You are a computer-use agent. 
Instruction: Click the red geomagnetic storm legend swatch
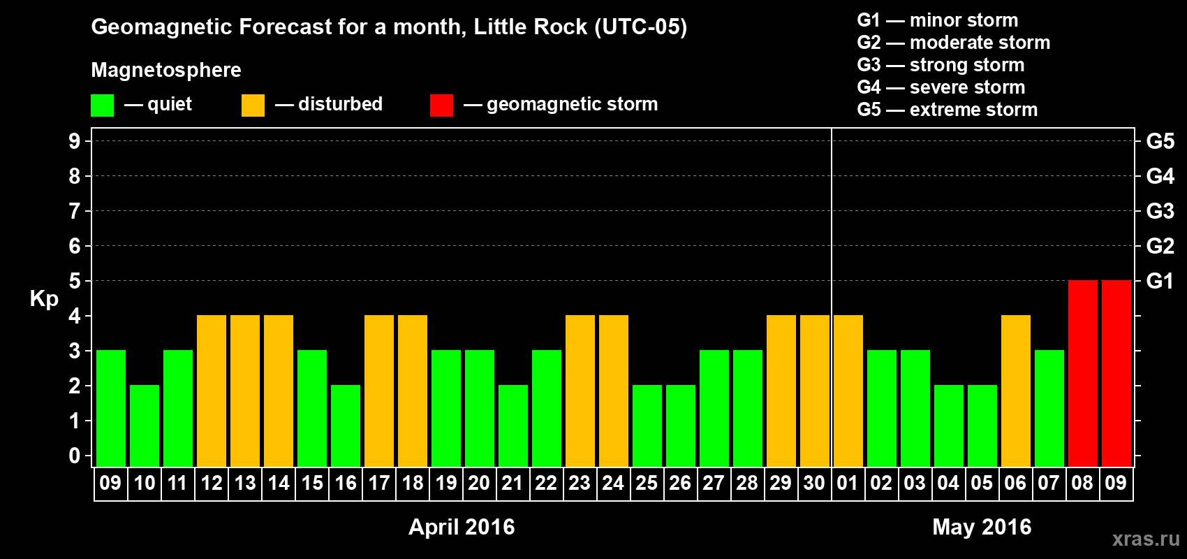tap(441, 106)
